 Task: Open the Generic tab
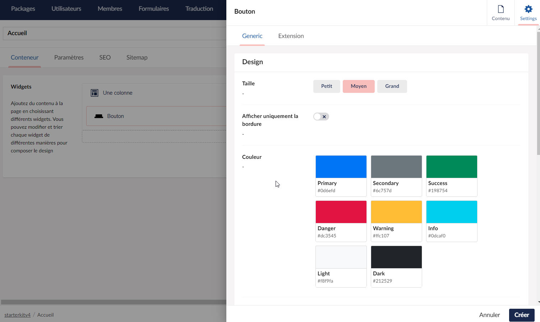[252, 36]
